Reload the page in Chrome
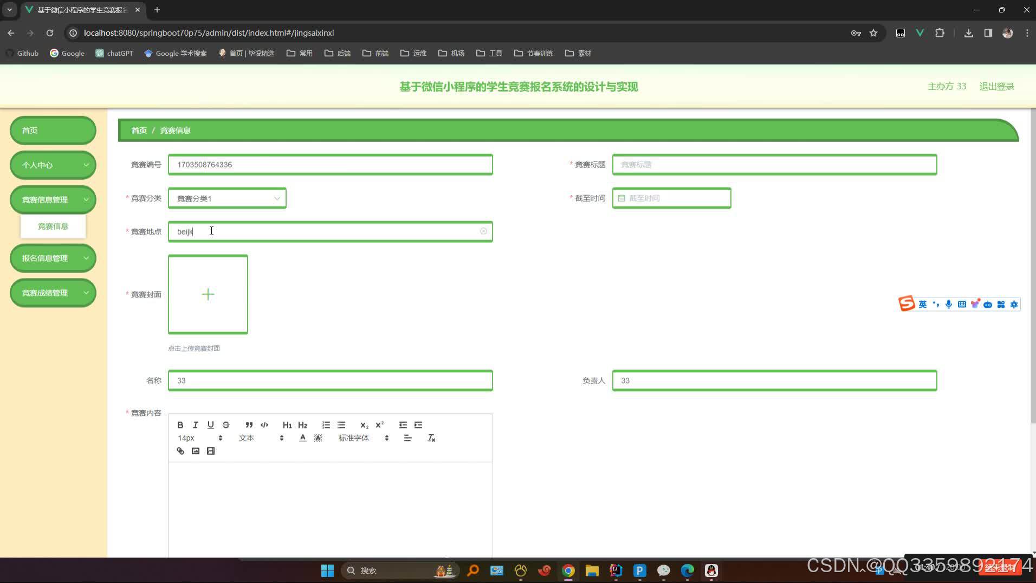Viewport: 1036px width, 583px height. tap(50, 33)
